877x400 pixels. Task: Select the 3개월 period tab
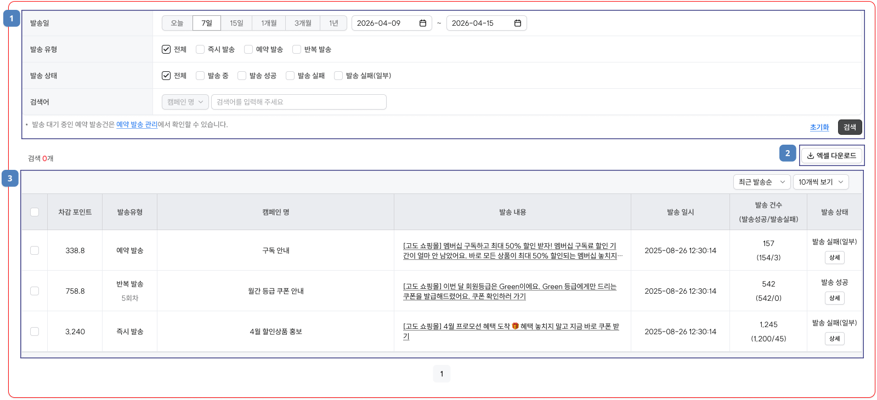click(303, 23)
